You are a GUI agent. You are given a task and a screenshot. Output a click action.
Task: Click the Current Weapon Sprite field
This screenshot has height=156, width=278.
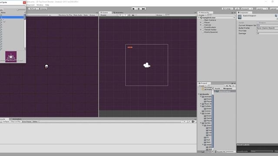(267, 26)
